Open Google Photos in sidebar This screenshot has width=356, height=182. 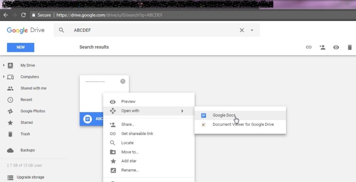[33, 111]
